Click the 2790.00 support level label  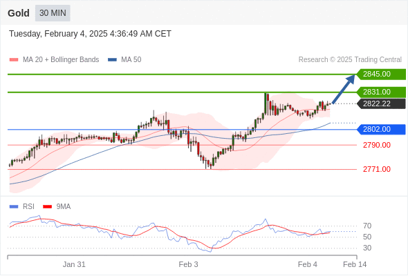377,145
